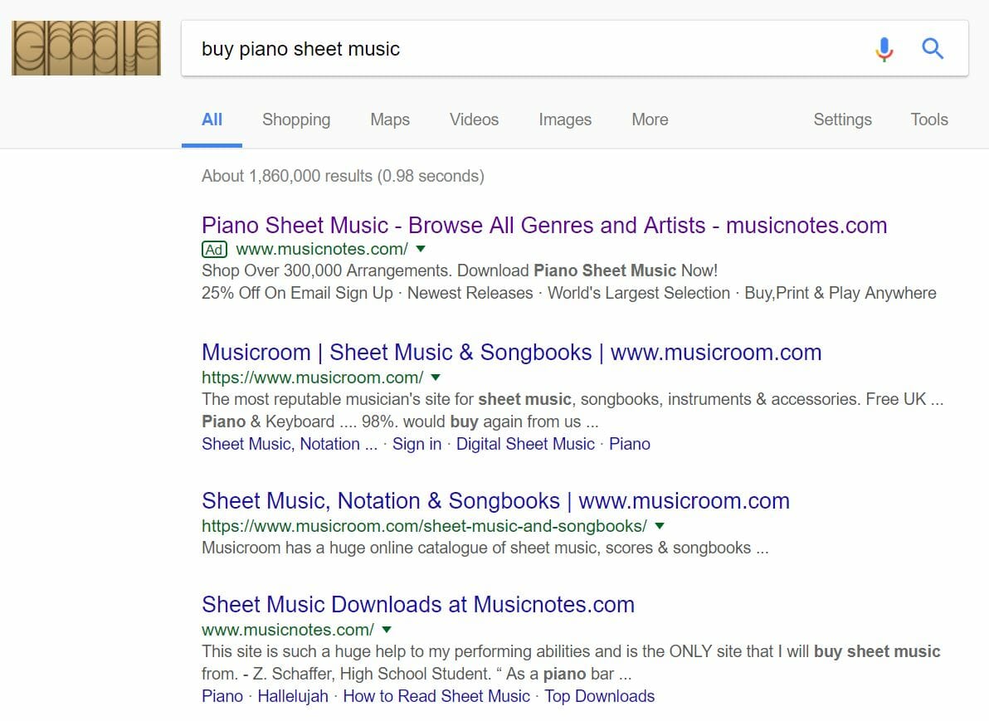Screen dimensions: 989x721
Task: Click the 'Shop Over 300,000 Arrangements' ad description
Action: [x=460, y=270]
